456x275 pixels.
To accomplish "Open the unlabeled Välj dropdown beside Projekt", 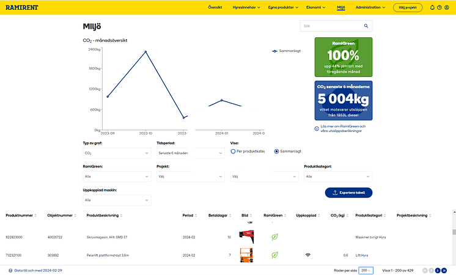I will click(264, 177).
